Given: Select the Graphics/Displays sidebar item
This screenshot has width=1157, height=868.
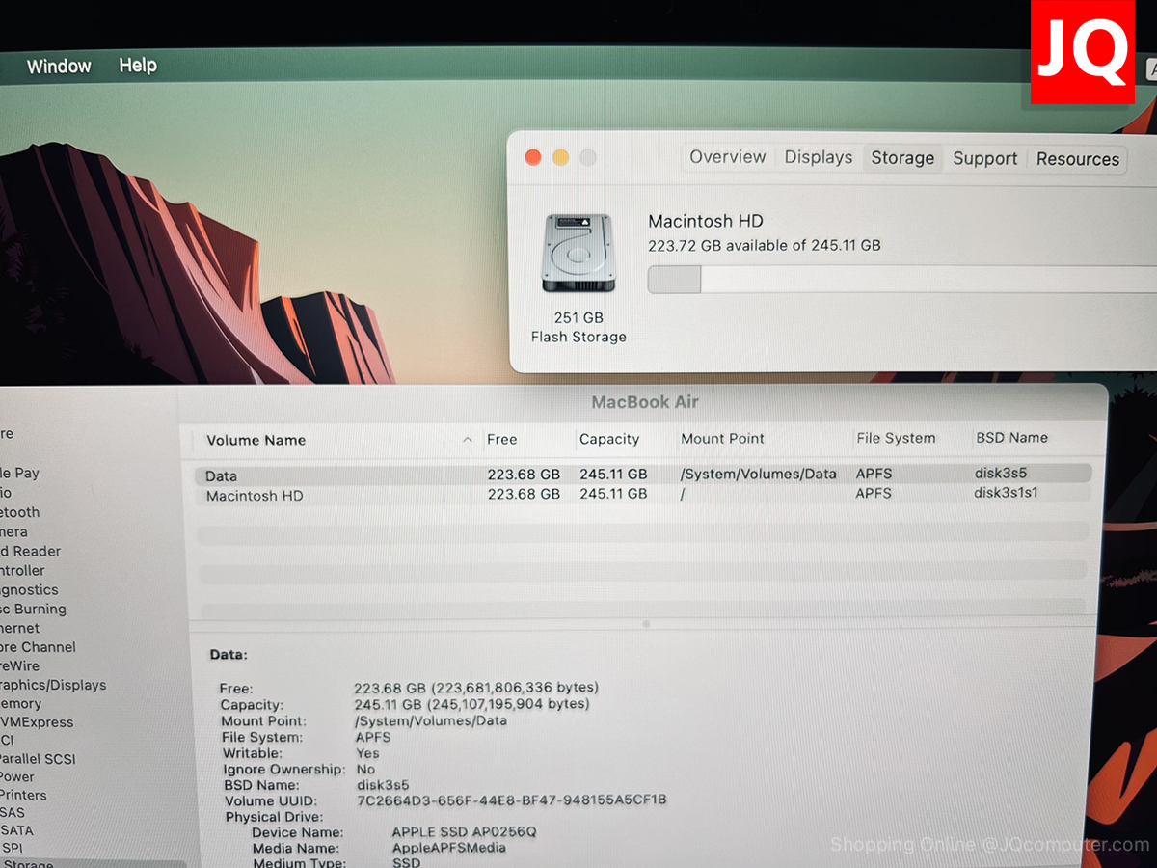Looking at the screenshot, I should point(53,685).
